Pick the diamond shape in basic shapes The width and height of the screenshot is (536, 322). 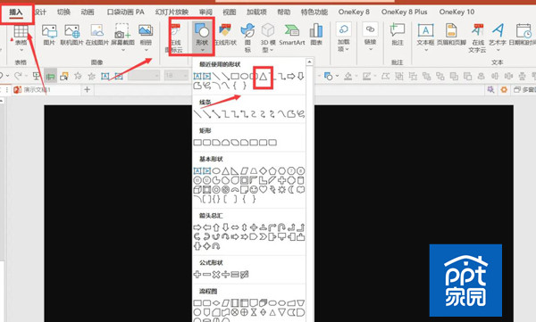pyautogui.click(x=263, y=170)
